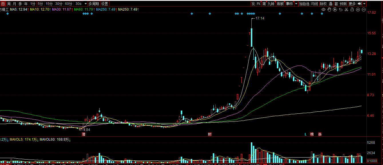The width and height of the screenshot is (383, 165).
Task: Expand the last dropdown arrow in the top-right toolbar
Action: tap(364, 4)
